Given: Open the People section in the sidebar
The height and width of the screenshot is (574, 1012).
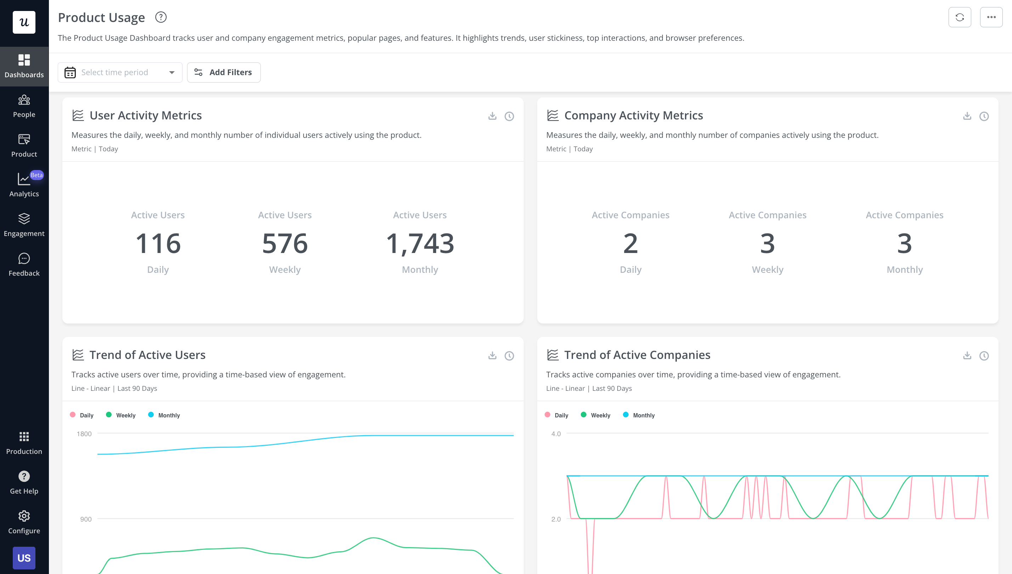Looking at the screenshot, I should 24,106.
